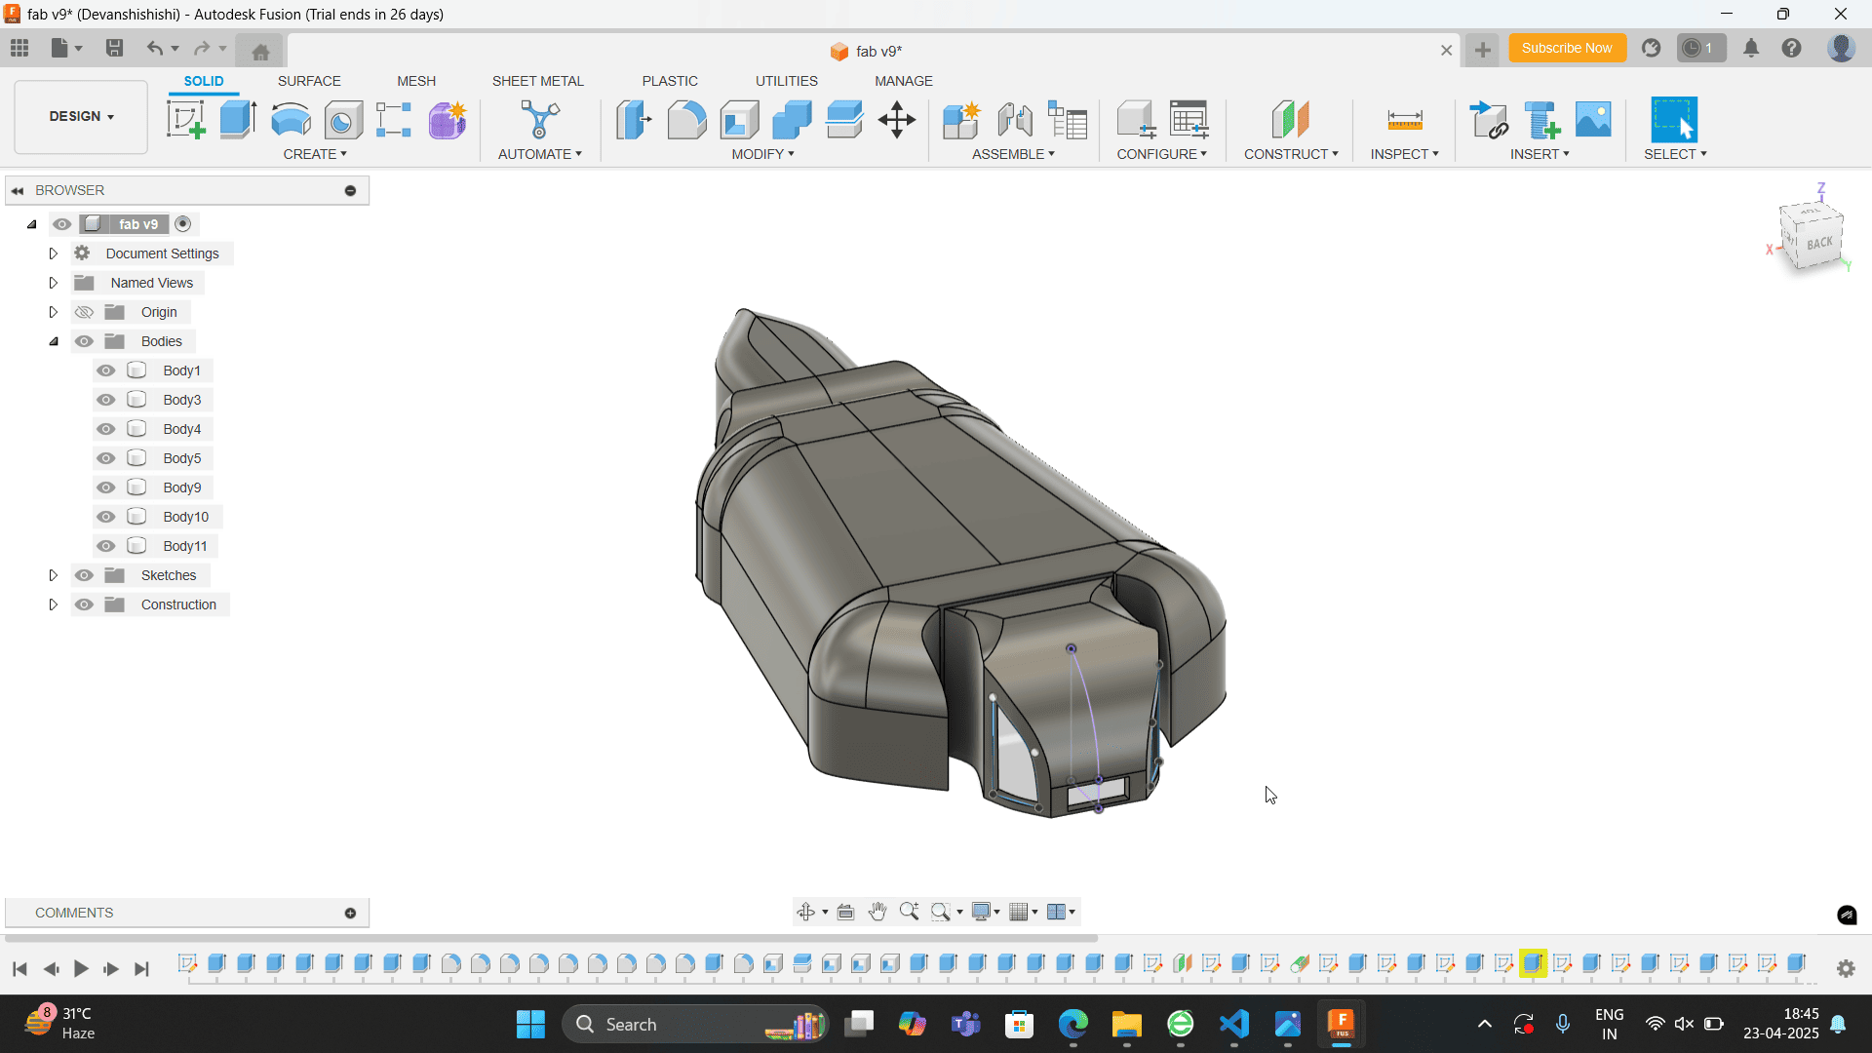The image size is (1872, 1053).
Task: Hide the Sketches folder
Action: (84, 575)
